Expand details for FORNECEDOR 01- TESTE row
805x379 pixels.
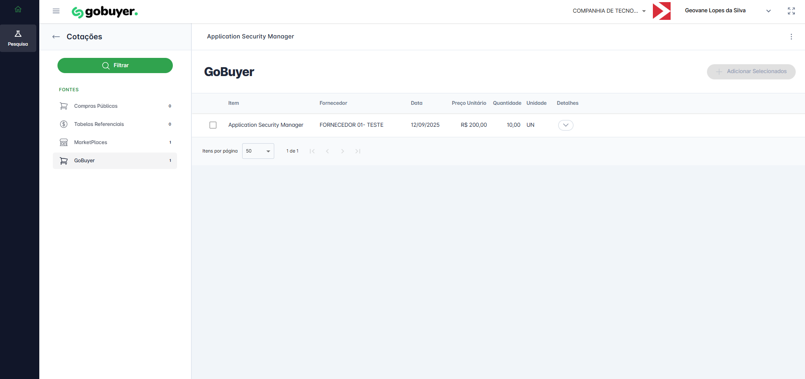(565, 125)
